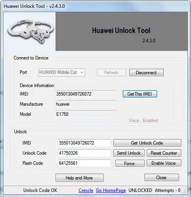Click the 'Connect to Device' group label

31,58
